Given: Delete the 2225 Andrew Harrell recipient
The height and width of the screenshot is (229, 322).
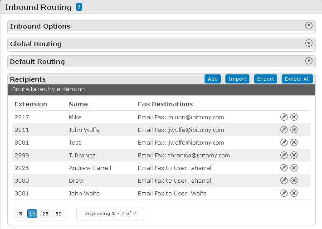Looking at the screenshot, I should point(294,168).
